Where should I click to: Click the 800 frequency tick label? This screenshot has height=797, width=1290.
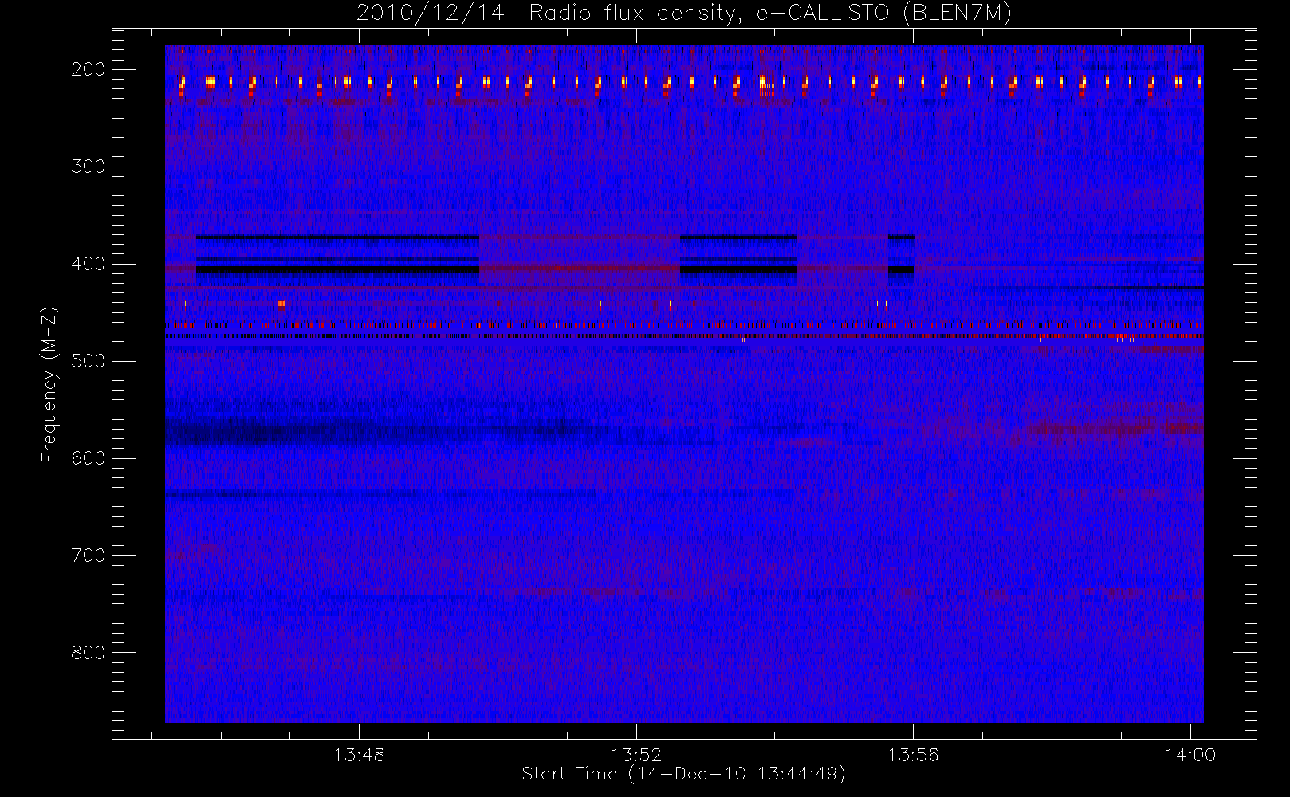[x=88, y=653]
